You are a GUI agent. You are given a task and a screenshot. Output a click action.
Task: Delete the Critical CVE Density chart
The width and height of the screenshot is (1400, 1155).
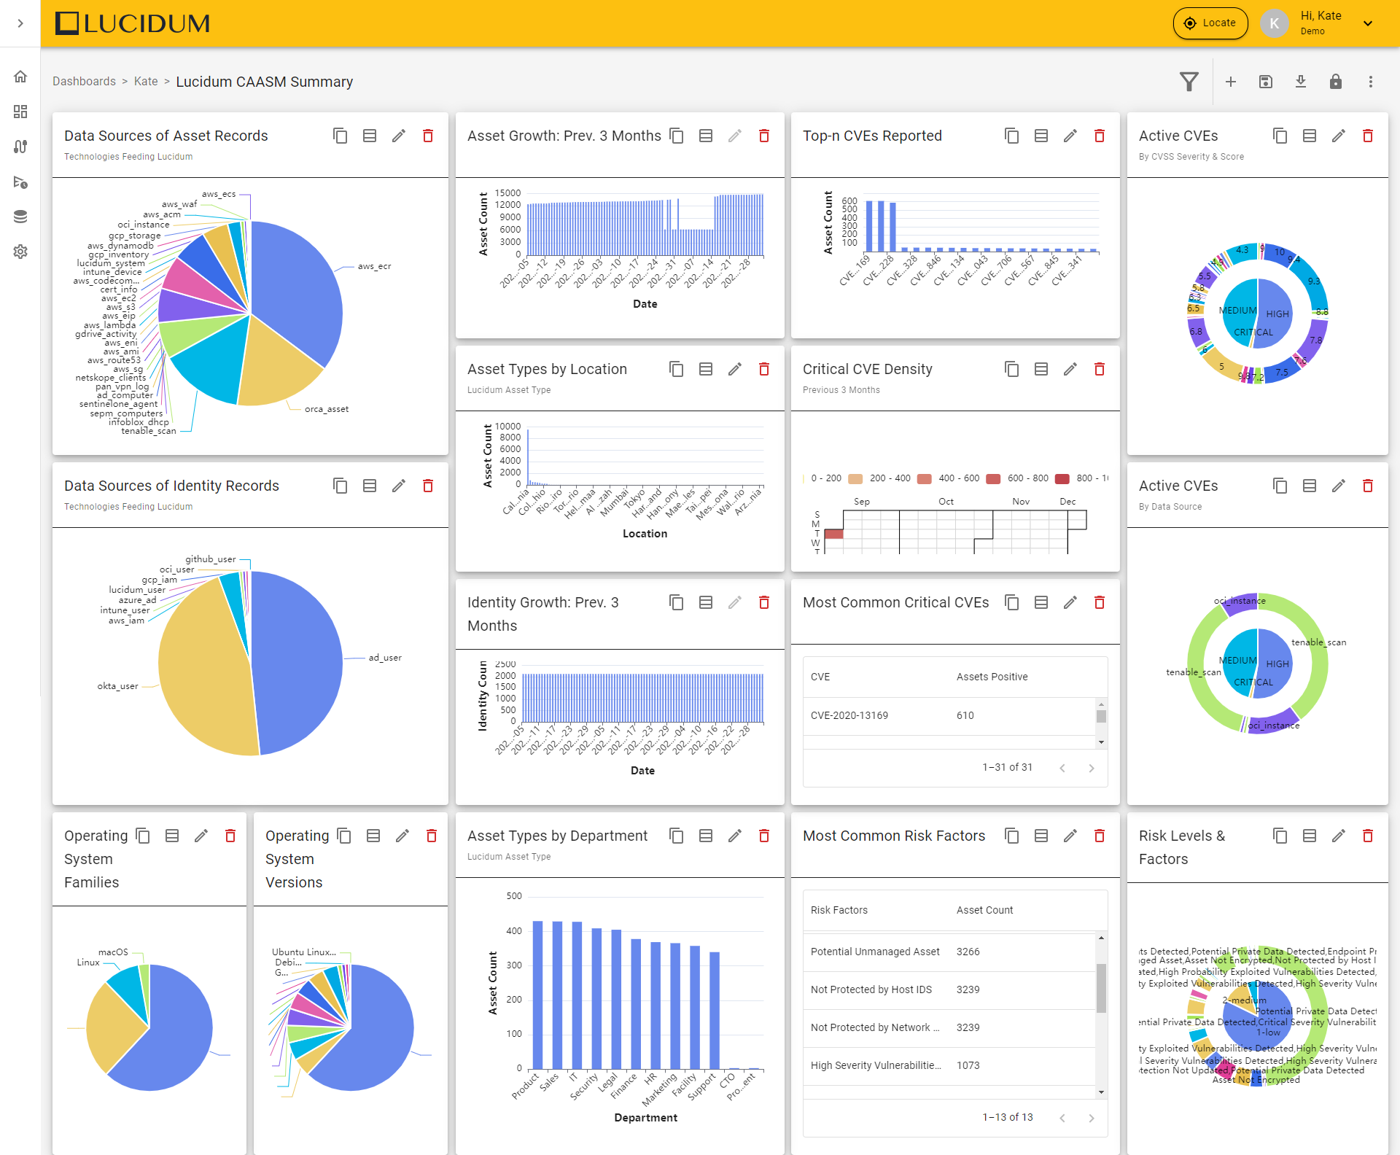click(1100, 369)
